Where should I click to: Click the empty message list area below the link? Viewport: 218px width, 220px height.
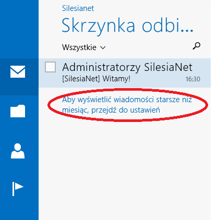(125, 165)
